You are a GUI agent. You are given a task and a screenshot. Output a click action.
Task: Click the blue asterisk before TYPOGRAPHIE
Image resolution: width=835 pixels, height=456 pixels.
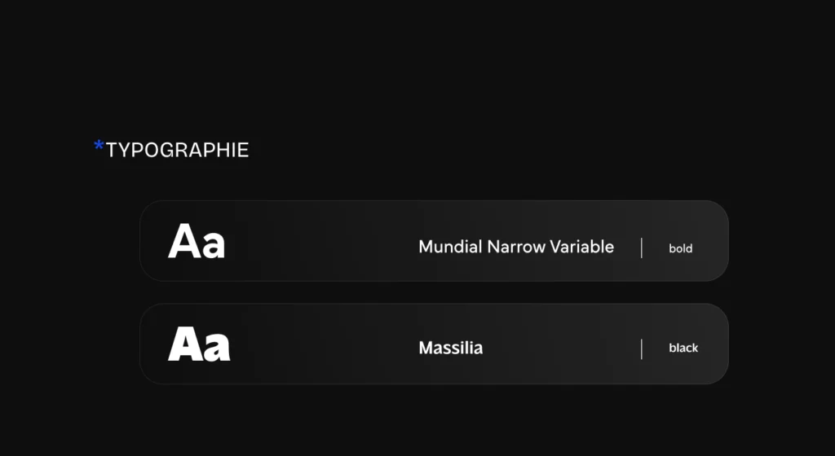click(x=99, y=145)
